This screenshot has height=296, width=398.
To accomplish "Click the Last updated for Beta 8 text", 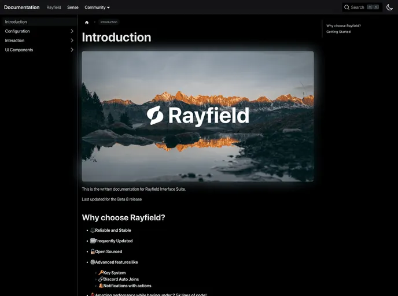I will (x=112, y=199).
